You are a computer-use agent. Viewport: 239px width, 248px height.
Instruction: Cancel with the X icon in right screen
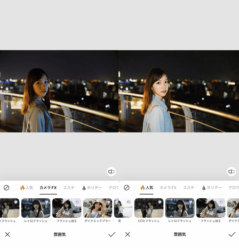point(128,234)
